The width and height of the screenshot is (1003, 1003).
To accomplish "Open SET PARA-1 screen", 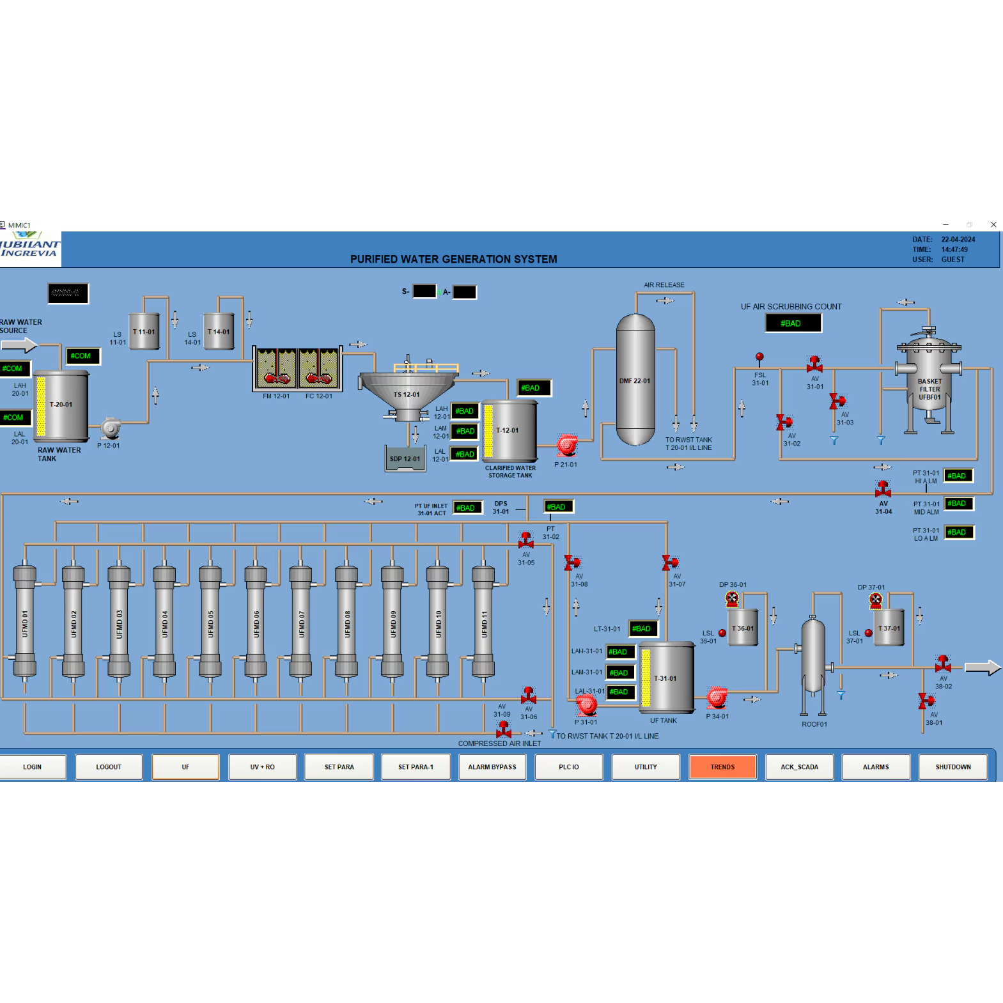I will [416, 767].
